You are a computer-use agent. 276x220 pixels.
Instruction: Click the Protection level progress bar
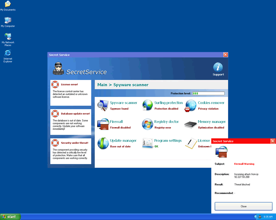click(208, 94)
